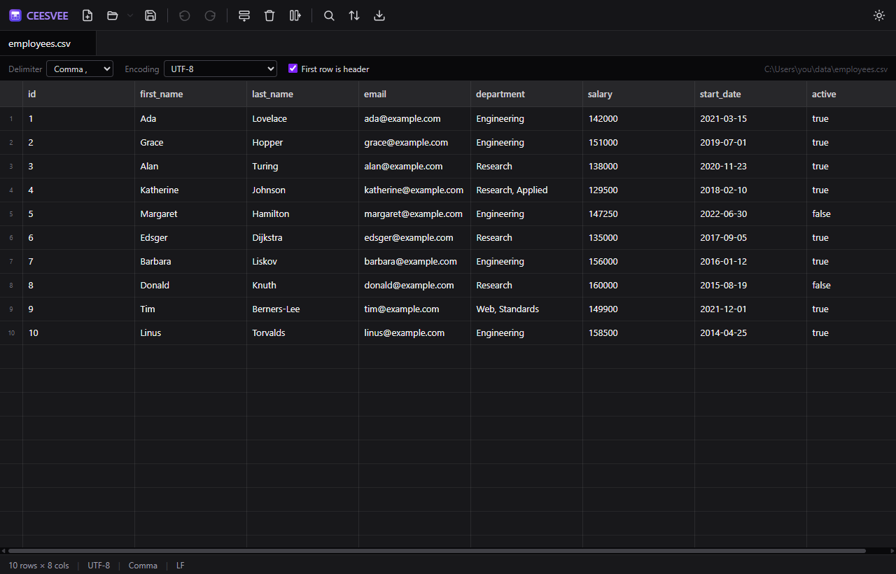Click the salary cell 142000
Screen dimensions: 896x574
(638, 119)
